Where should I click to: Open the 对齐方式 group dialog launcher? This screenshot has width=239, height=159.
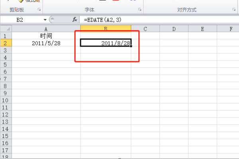tap(234, 10)
